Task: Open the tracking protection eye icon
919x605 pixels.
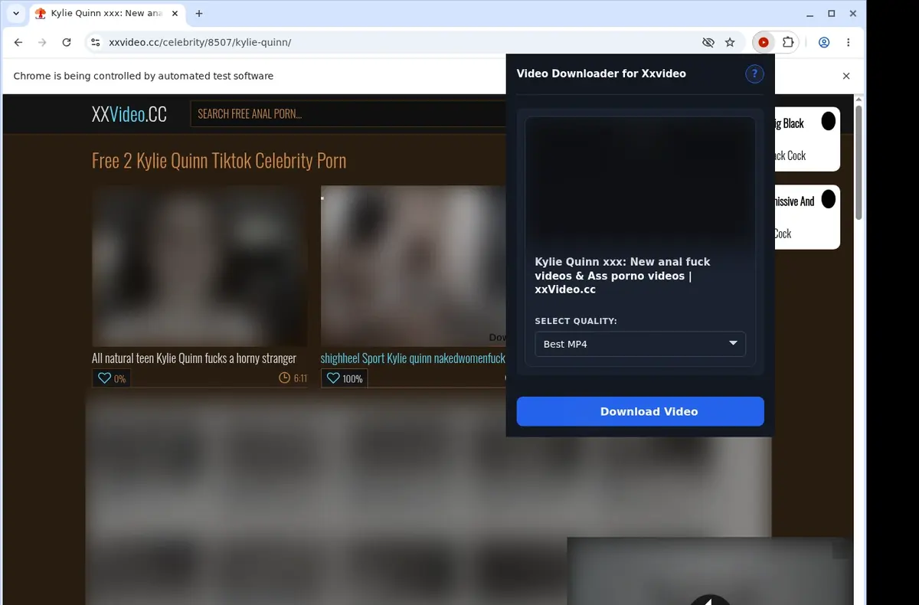Action: click(708, 43)
